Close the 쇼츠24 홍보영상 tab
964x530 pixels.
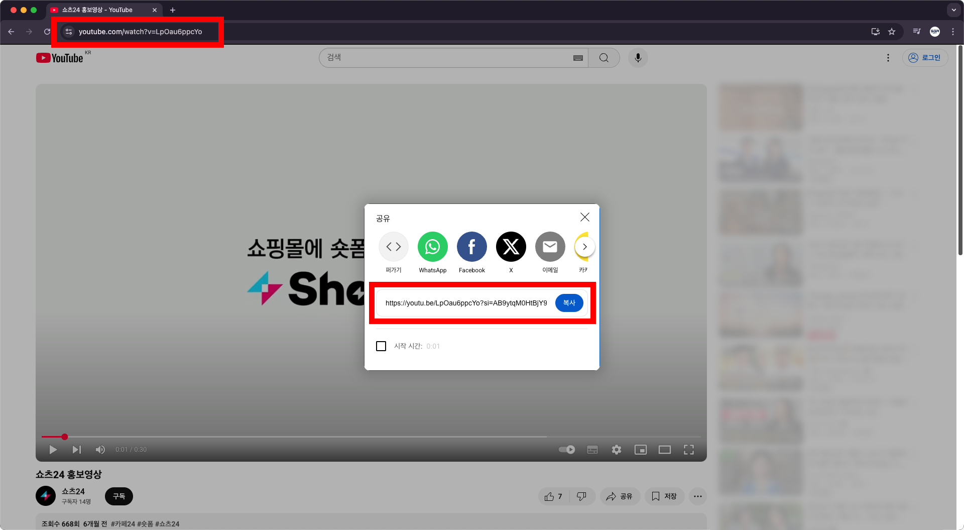point(155,10)
